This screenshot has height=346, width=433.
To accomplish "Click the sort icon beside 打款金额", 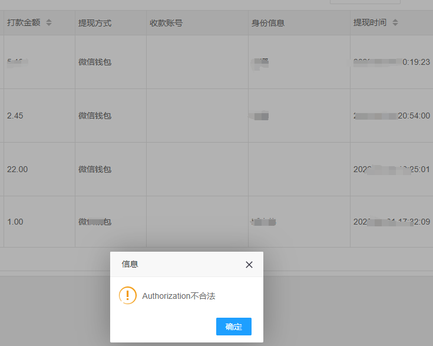I will [x=49, y=22].
